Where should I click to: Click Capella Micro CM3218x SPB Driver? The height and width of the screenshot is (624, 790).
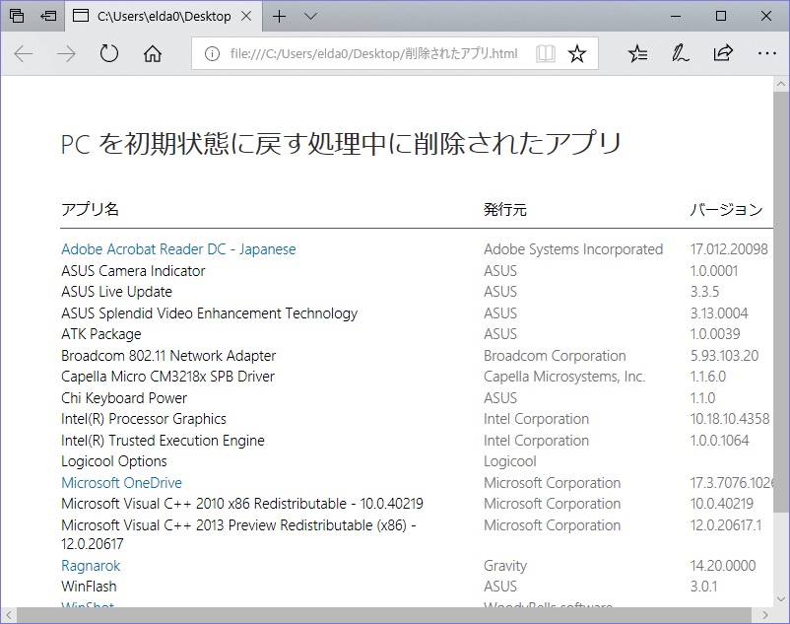[167, 377]
